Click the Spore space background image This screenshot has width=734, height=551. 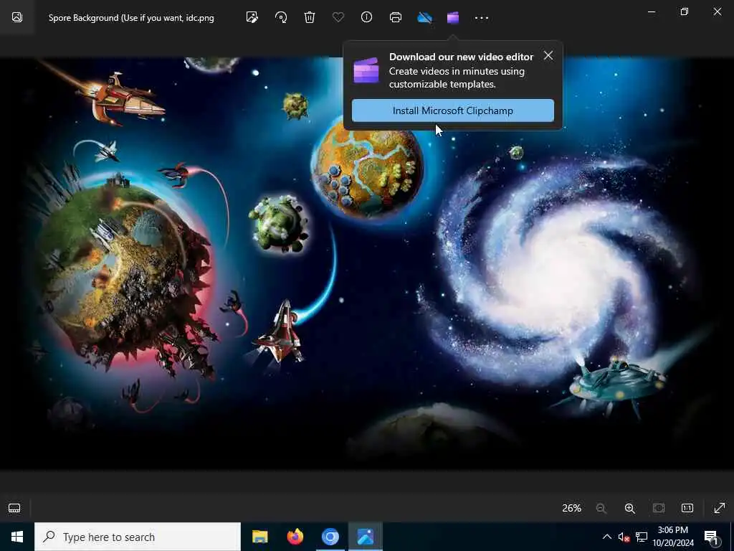367,263
